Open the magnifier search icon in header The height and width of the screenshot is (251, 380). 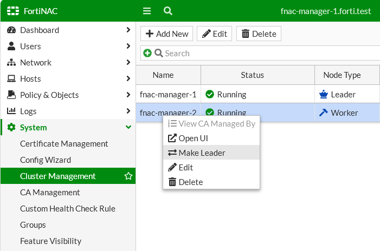pos(168,11)
